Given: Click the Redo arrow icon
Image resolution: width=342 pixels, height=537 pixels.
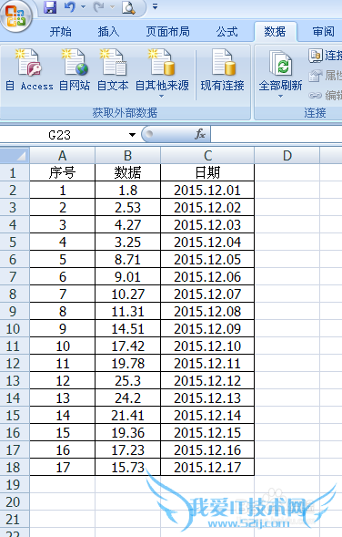Looking at the screenshot, I should [x=98, y=7].
